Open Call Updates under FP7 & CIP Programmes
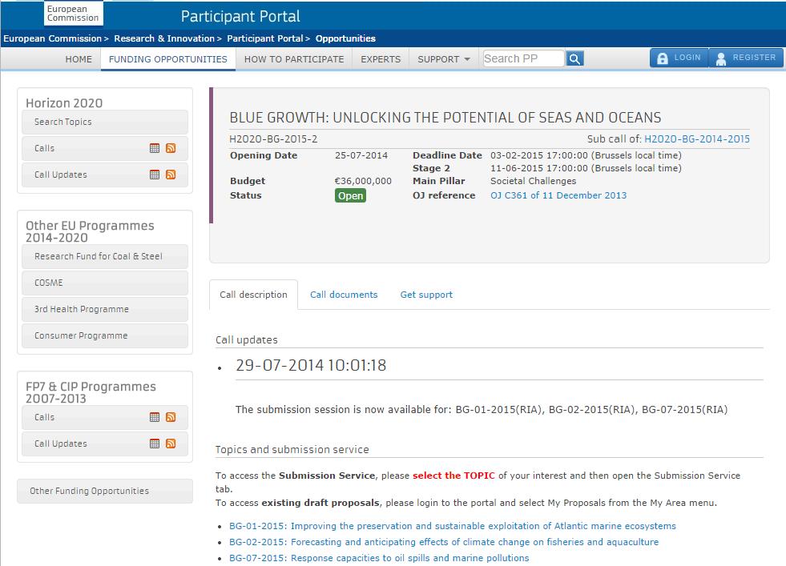The height and width of the screenshot is (566, 786). pos(105,444)
